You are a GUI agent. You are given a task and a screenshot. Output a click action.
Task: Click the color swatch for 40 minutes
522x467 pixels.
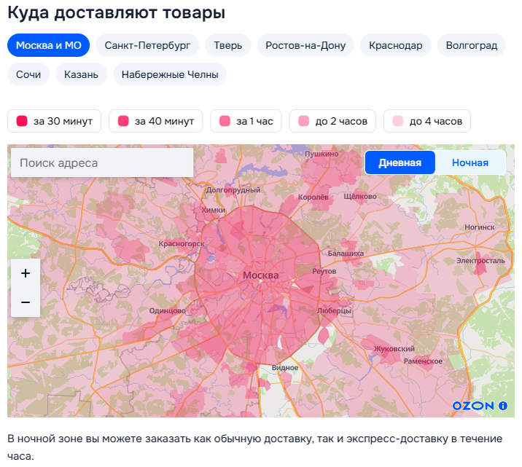(x=123, y=121)
